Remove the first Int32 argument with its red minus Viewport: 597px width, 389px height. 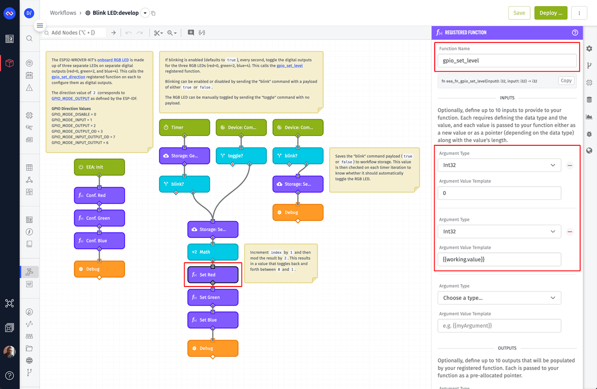[570, 165]
